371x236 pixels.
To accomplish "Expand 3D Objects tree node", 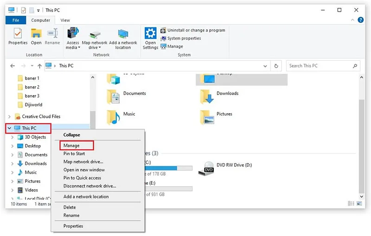I will click(13, 137).
